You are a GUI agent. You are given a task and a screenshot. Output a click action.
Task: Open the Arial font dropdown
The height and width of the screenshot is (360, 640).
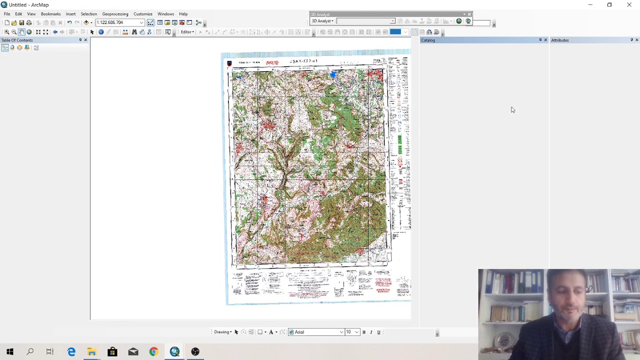341,332
